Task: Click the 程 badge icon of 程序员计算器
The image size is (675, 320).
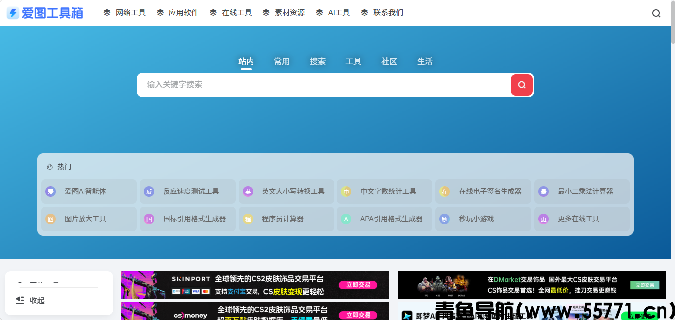Action: click(248, 219)
